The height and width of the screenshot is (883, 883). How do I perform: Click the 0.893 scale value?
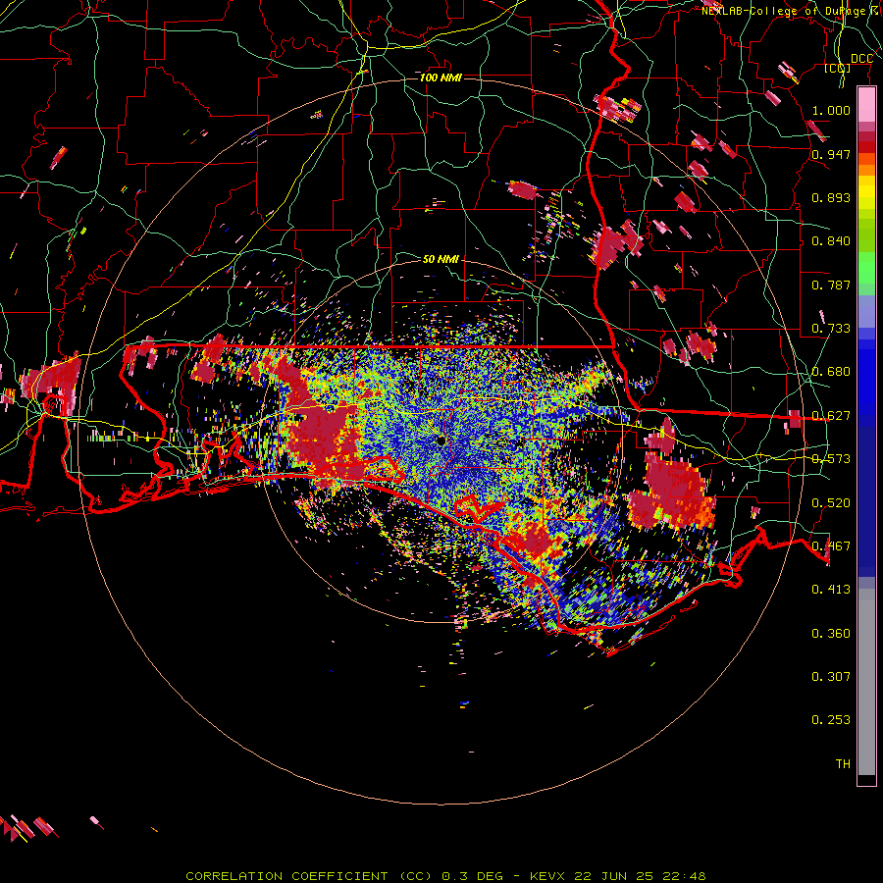pos(831,197)
